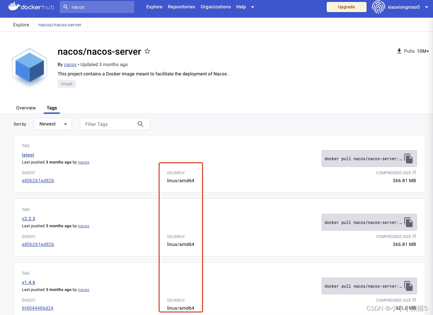
Task: Open the Help menu item
Action: (241, 7)
